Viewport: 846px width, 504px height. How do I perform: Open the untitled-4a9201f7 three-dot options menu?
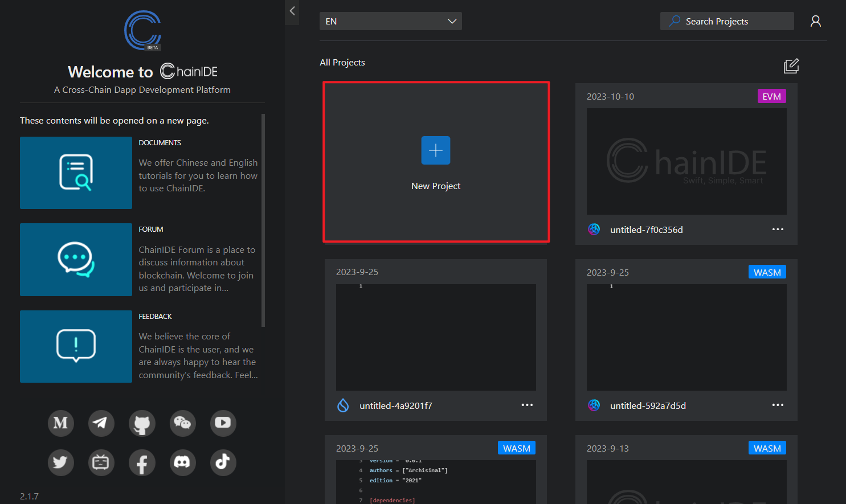(x=527, y=405)
